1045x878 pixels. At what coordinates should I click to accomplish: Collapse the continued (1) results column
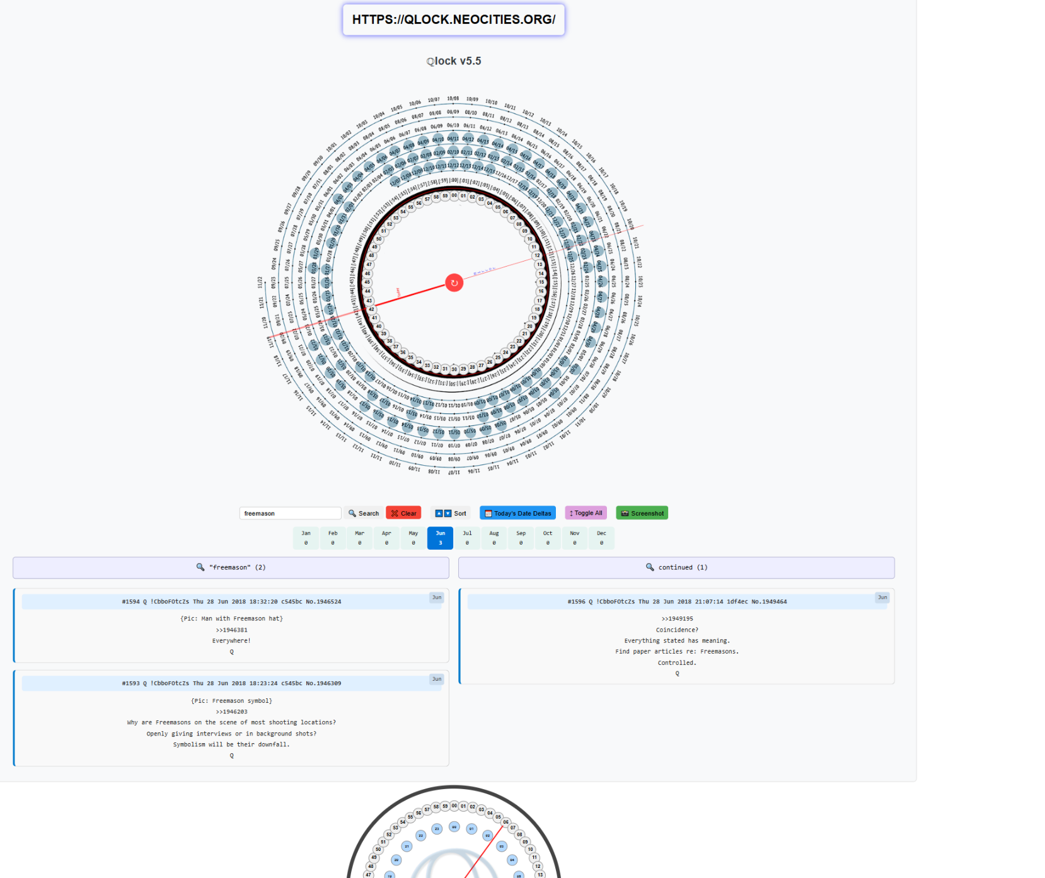tap(676, 567)
